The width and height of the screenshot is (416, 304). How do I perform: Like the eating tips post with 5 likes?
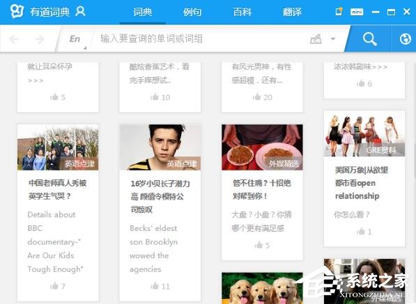pyautogui.click(x=262, y=245)
